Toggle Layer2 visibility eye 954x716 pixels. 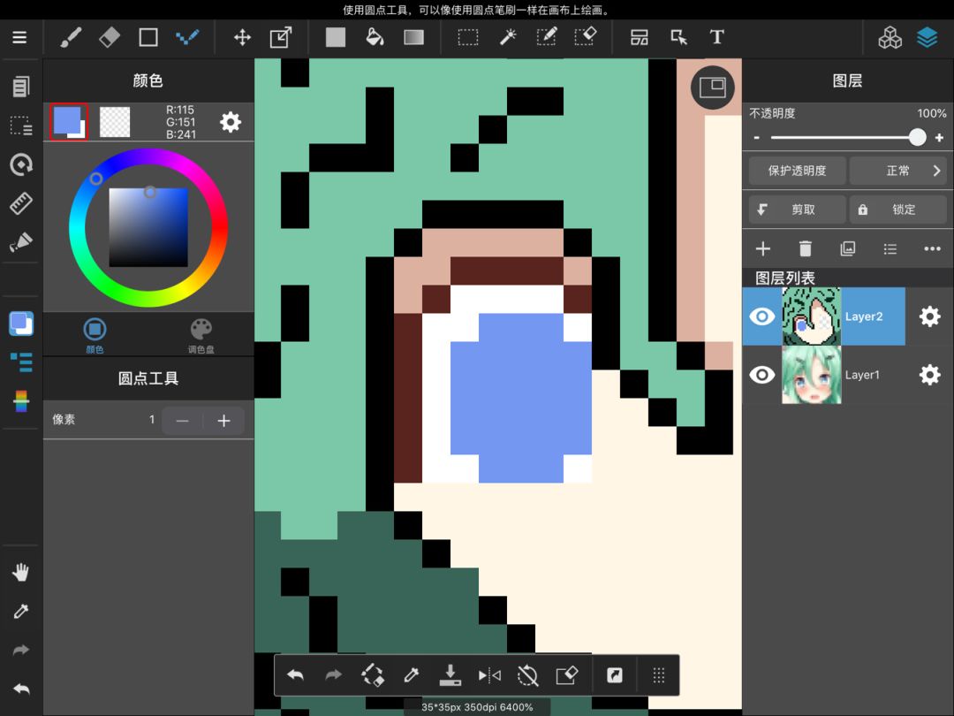761,316
